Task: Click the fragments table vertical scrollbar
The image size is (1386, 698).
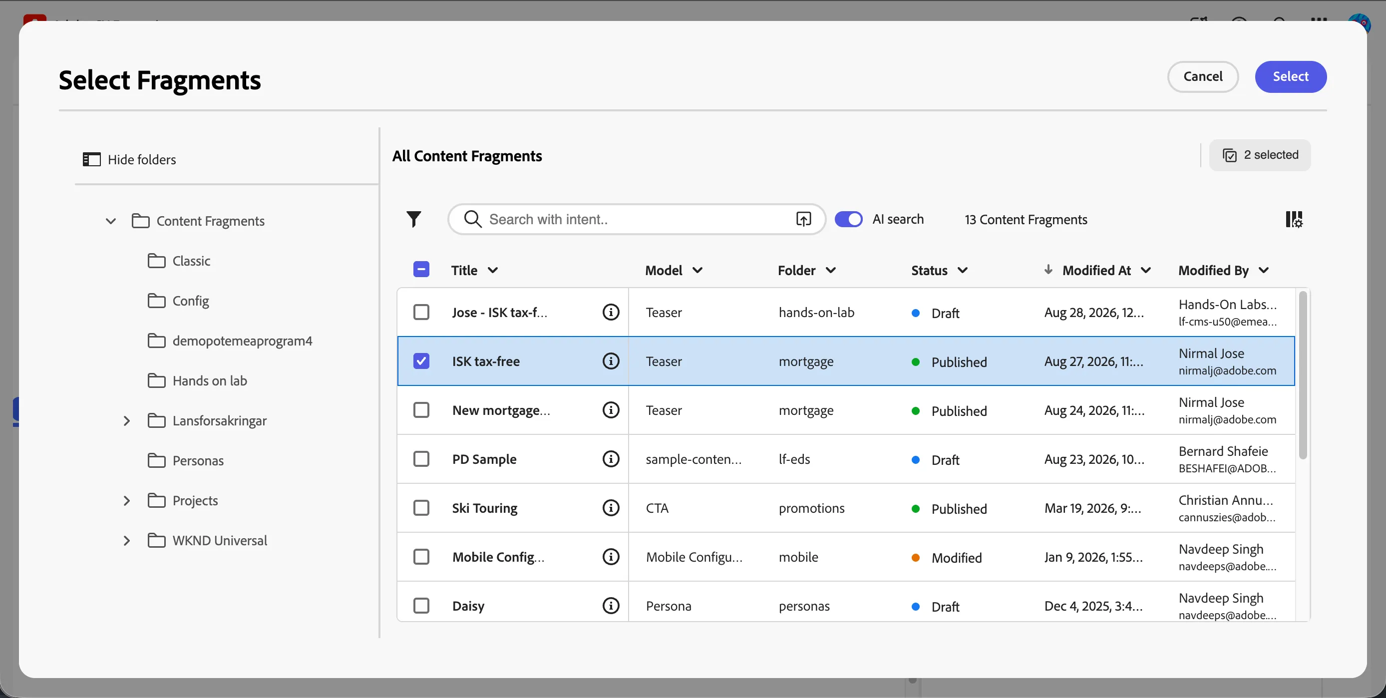Action: 1303,375
